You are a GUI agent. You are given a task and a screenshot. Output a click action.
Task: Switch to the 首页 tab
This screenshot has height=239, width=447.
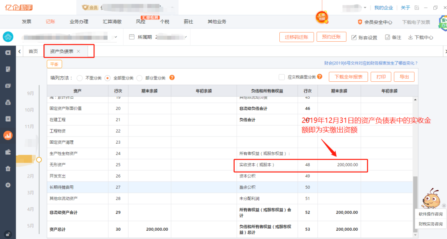coord(33,51)
